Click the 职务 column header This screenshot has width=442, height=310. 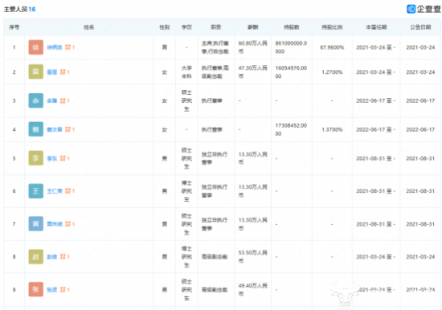point(216,27)
